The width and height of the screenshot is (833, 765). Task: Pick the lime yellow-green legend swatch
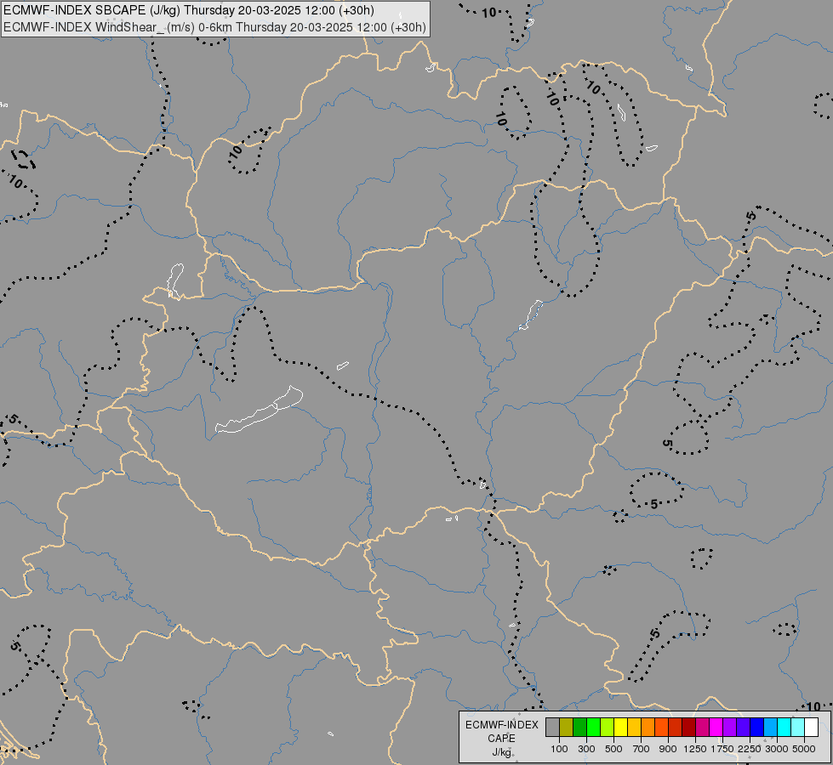pos(607,727)
